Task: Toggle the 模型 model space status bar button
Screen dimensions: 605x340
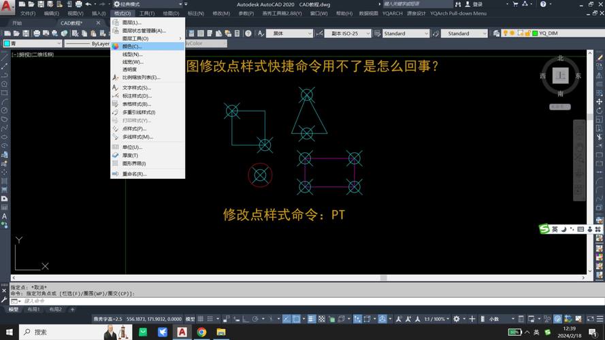Action: pyautogui.click(x=190, y=319)
